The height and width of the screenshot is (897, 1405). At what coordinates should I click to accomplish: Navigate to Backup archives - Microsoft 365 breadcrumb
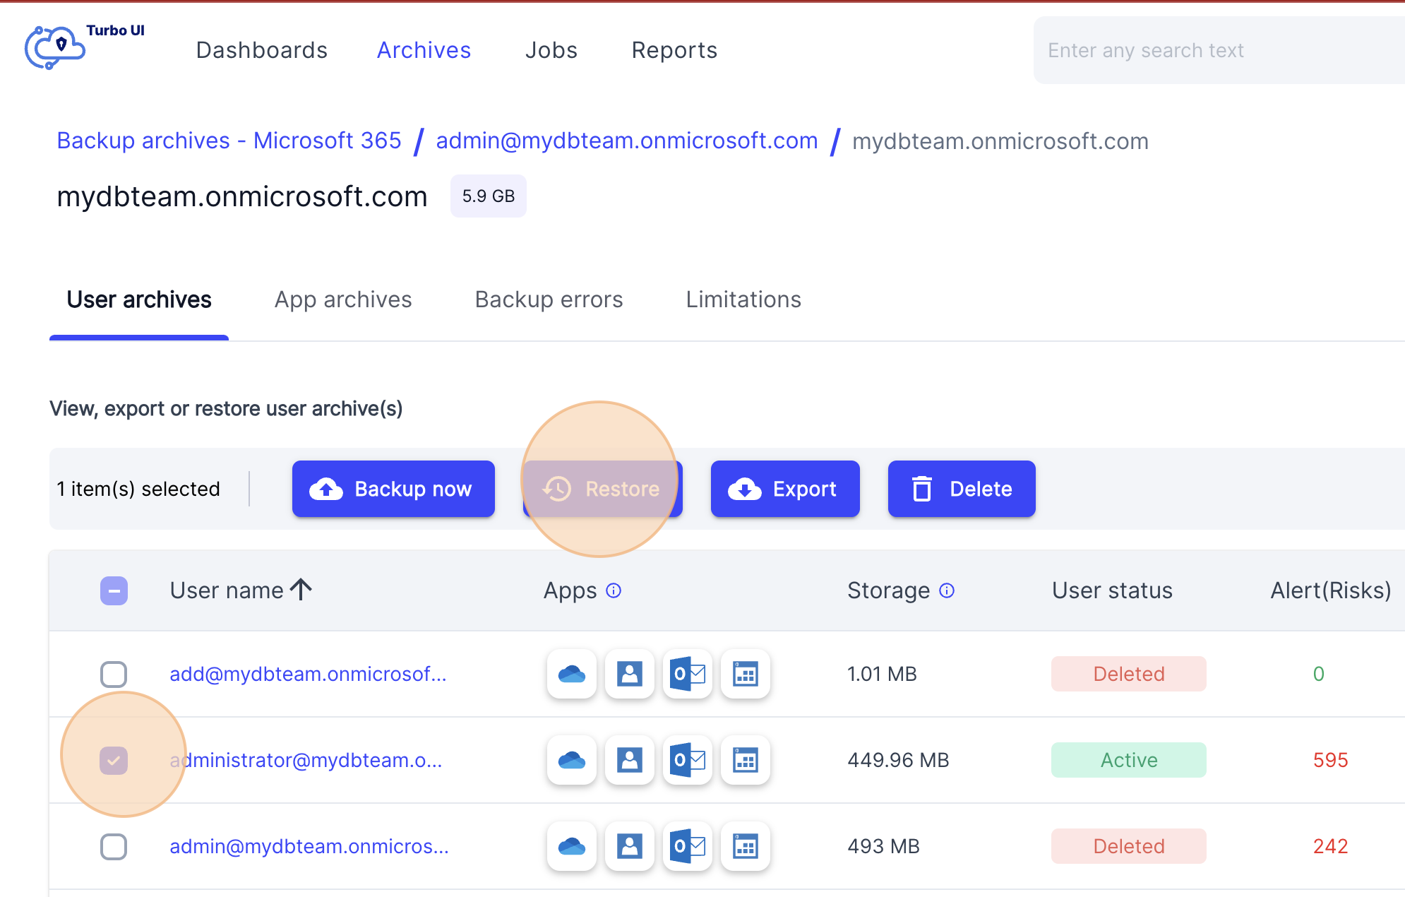pos(229,141)
